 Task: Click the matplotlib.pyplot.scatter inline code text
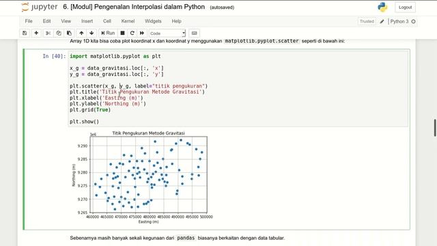pos(262,41)
